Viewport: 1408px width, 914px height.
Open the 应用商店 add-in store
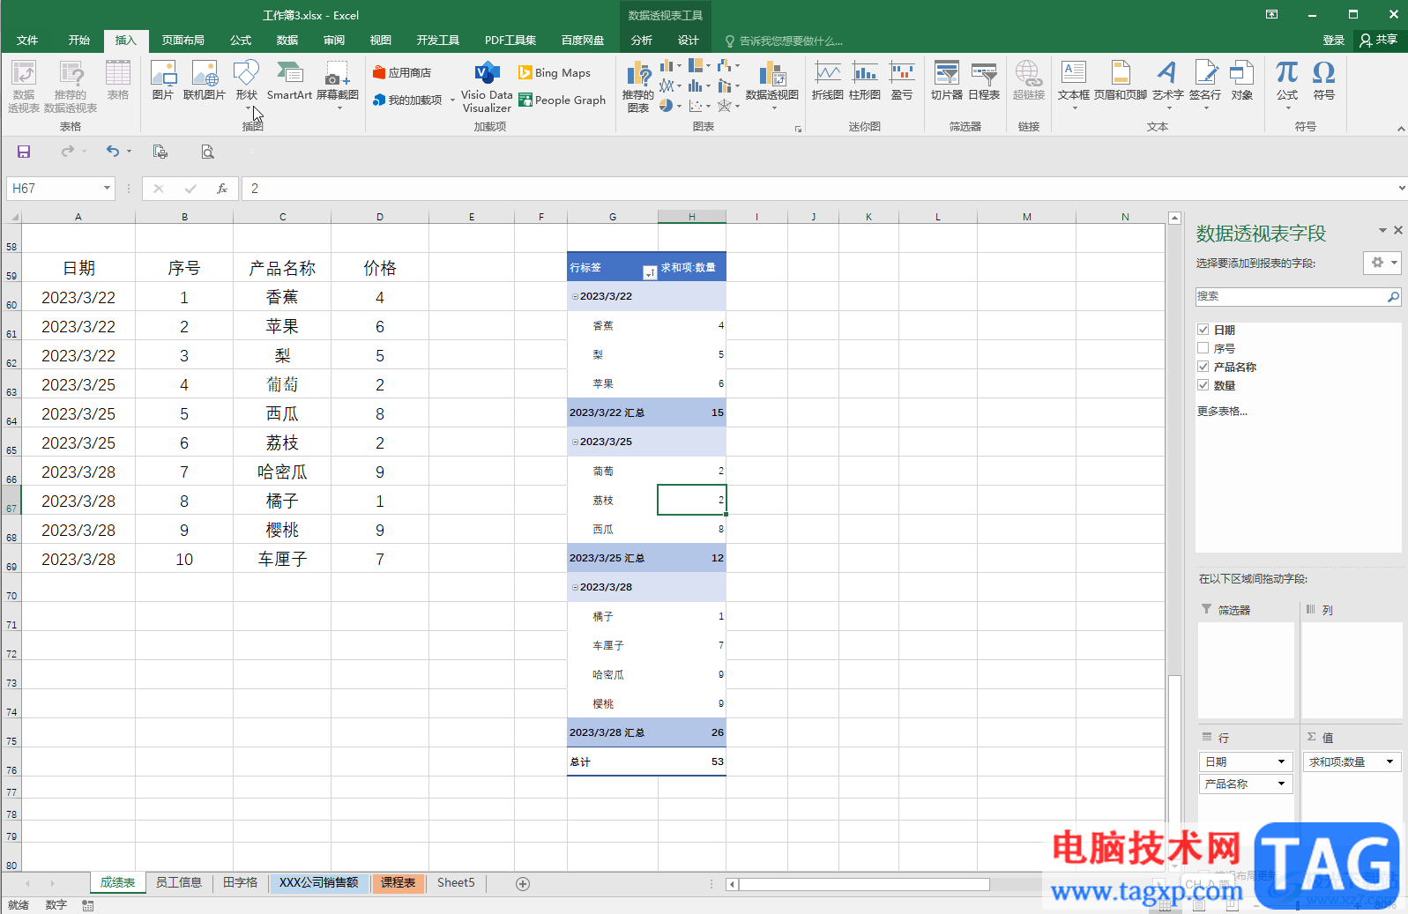pos(402,72)
